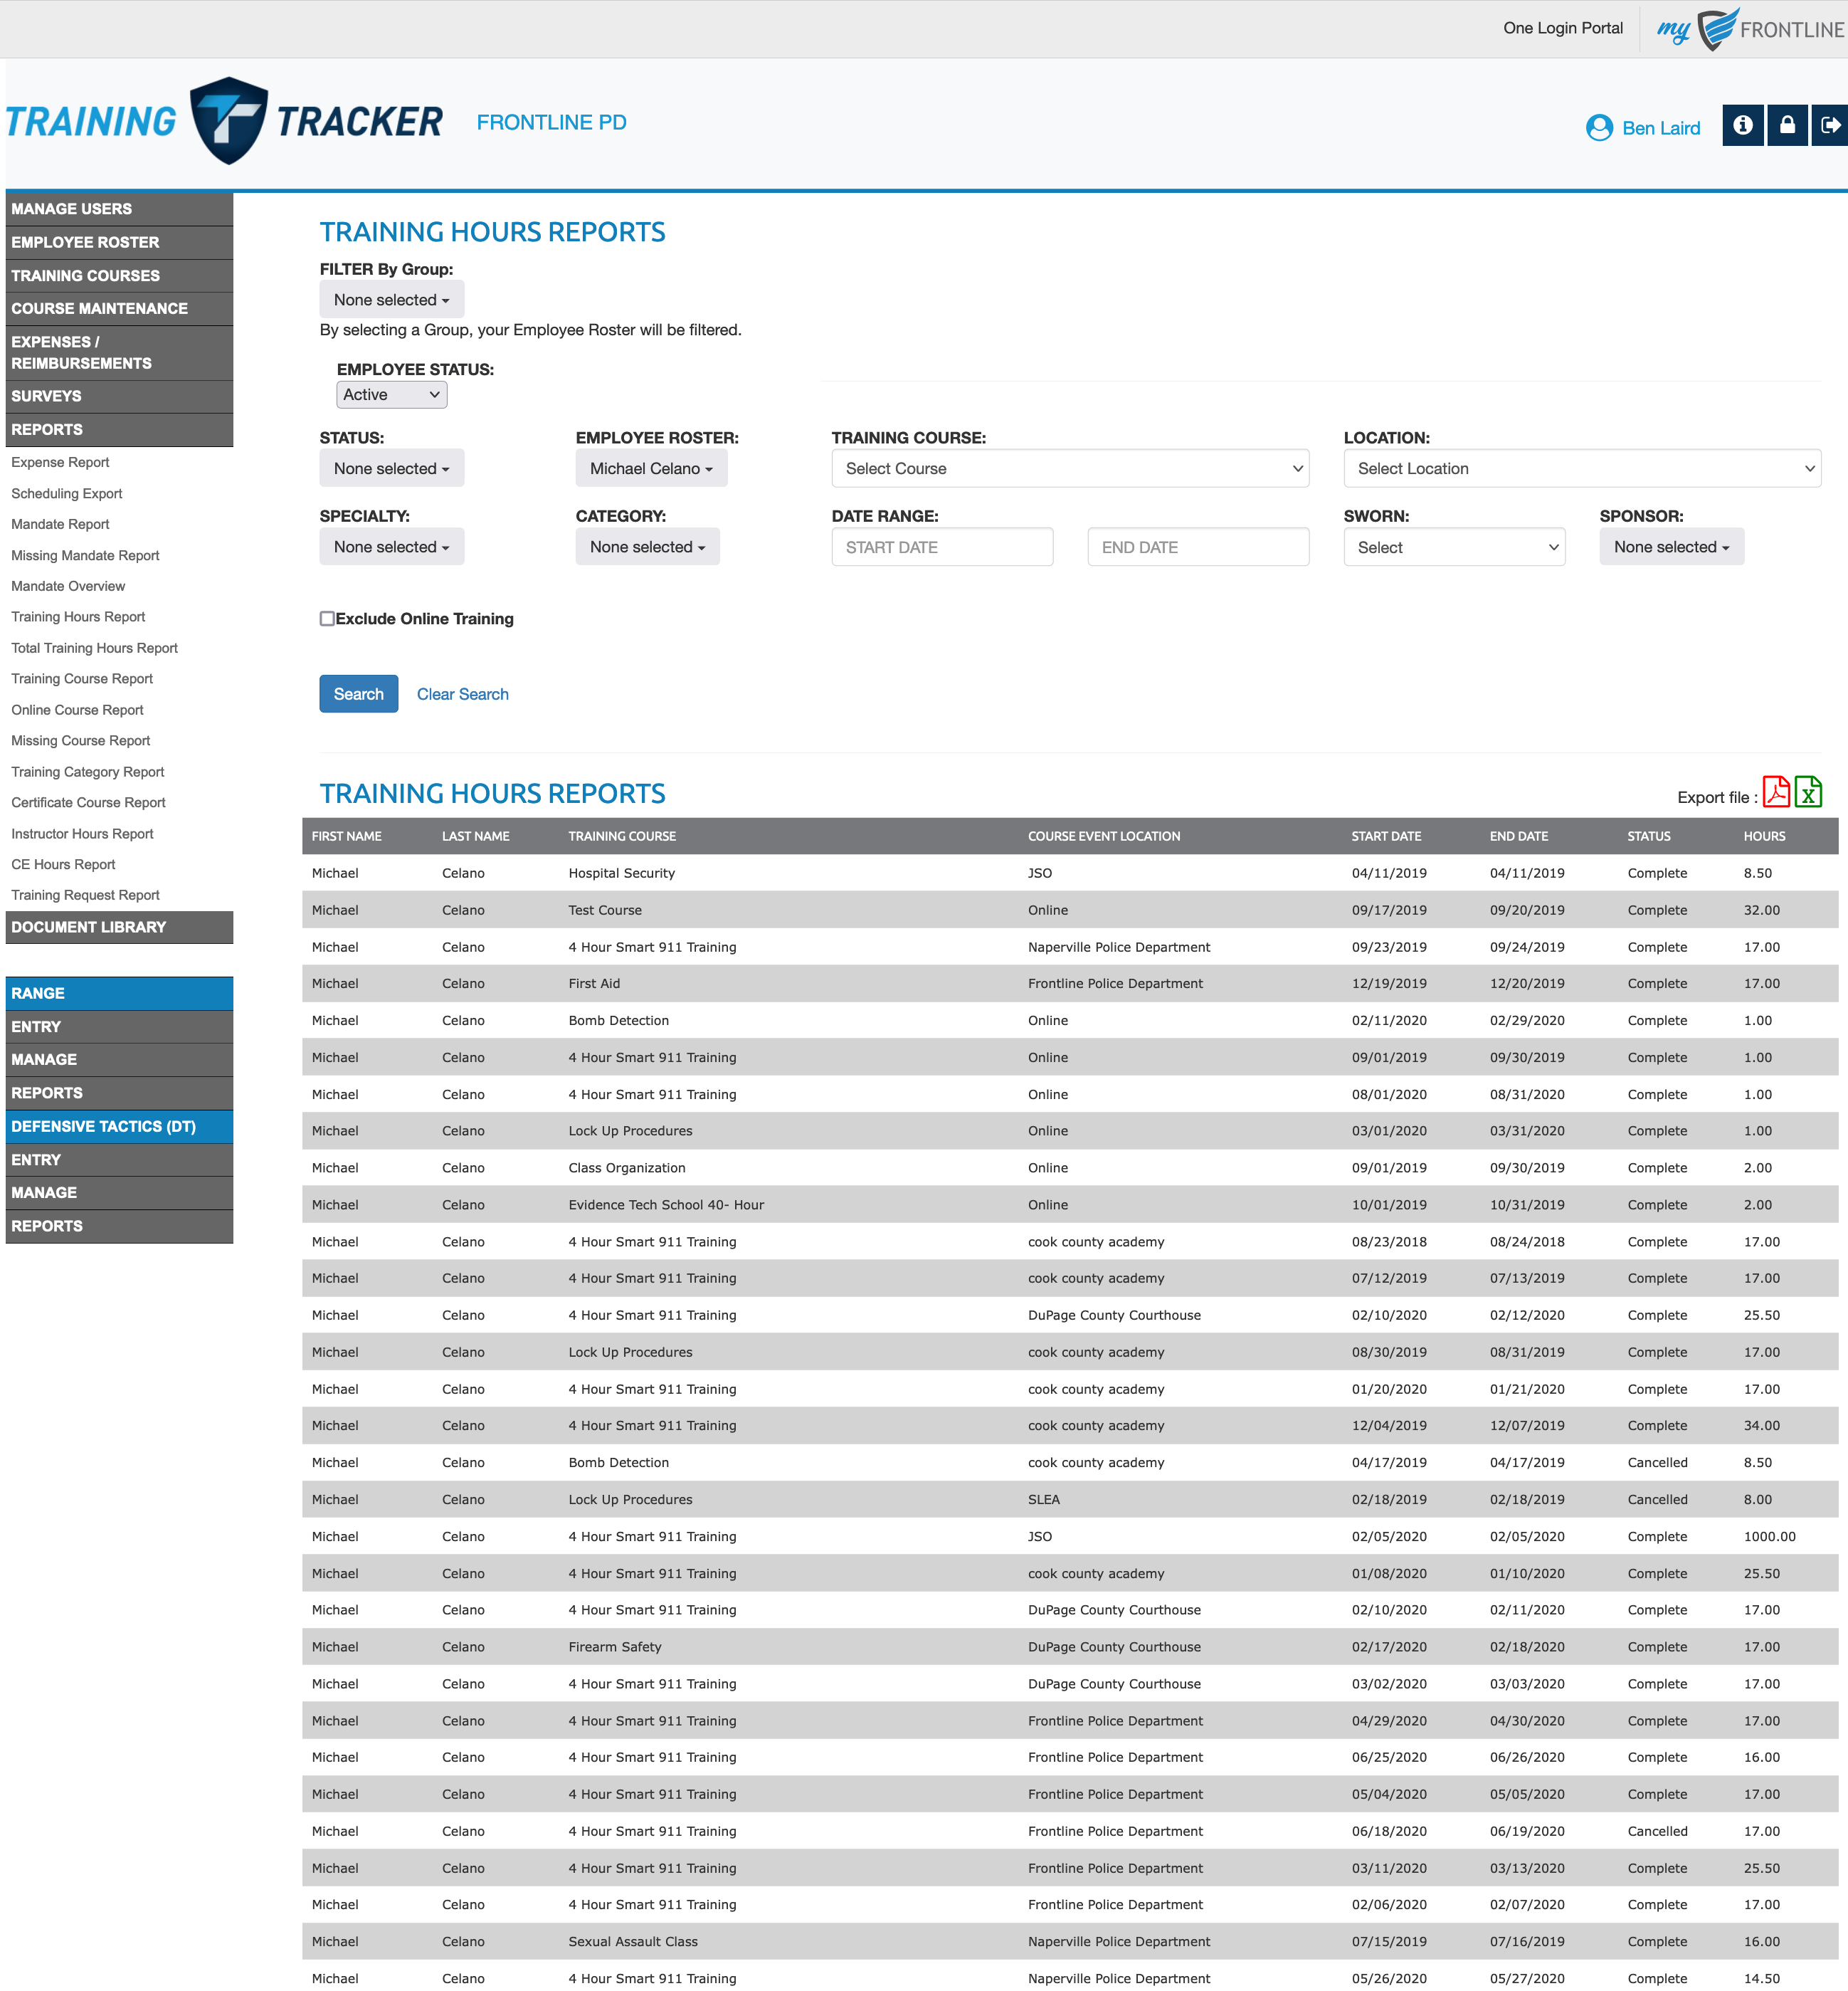This screenshot has width=1848, height=1991.
Task: Sort by Start Date column header
Action: 1386,836
